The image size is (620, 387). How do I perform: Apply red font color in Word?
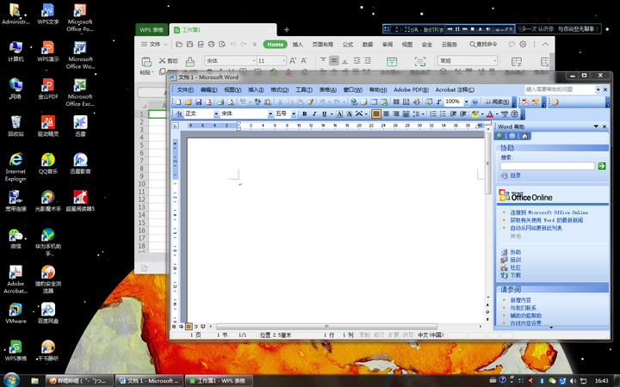click(490, 114)
